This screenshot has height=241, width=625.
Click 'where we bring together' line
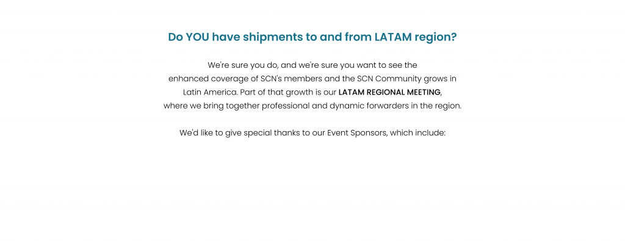coord(312,106)
